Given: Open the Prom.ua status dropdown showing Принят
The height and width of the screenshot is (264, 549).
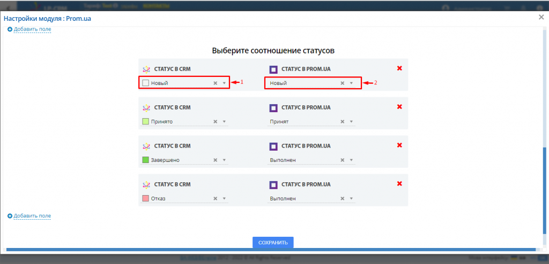Looking at the screenshot, I should coord(351,121).
